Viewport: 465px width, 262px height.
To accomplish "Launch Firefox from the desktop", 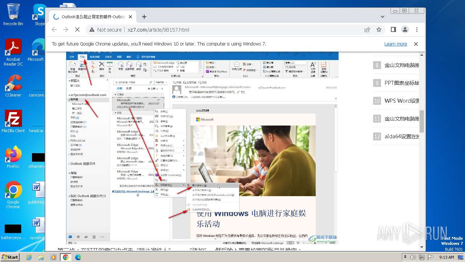I will pyautogui.click(x=13, y=157).
